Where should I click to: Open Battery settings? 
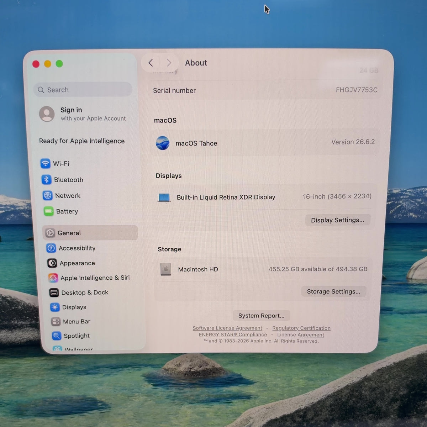[61, 211]
